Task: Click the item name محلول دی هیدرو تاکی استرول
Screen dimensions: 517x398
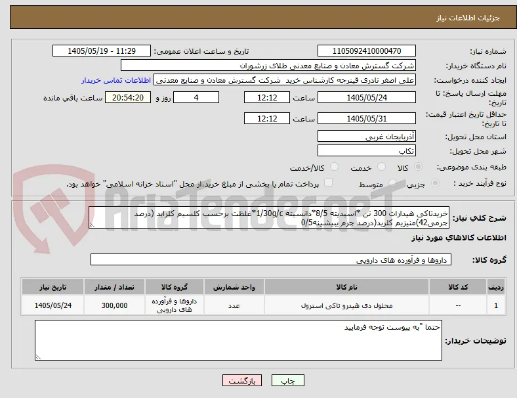Action: pos(346,305)
